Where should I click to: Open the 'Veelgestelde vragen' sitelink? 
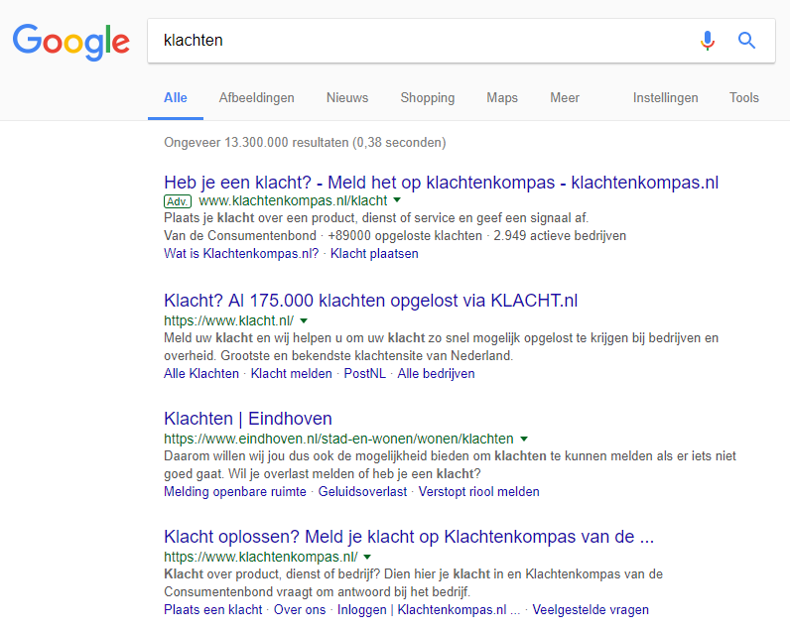coord(592,609)
